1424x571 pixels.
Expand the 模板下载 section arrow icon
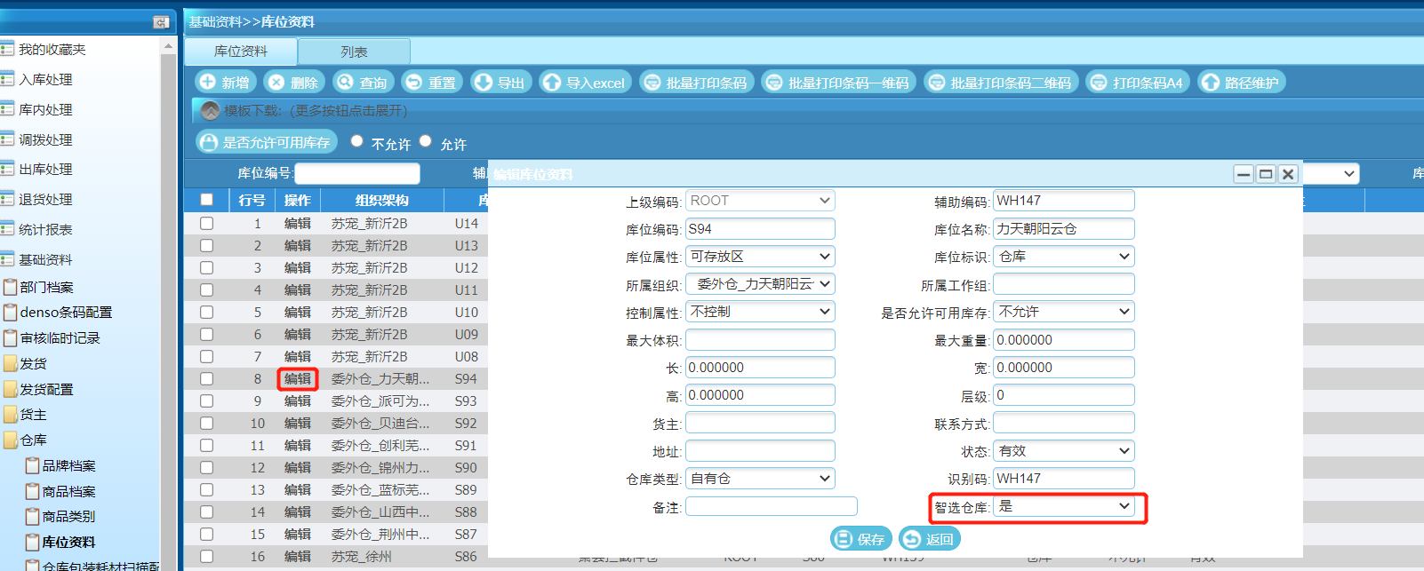pos(211,111)
